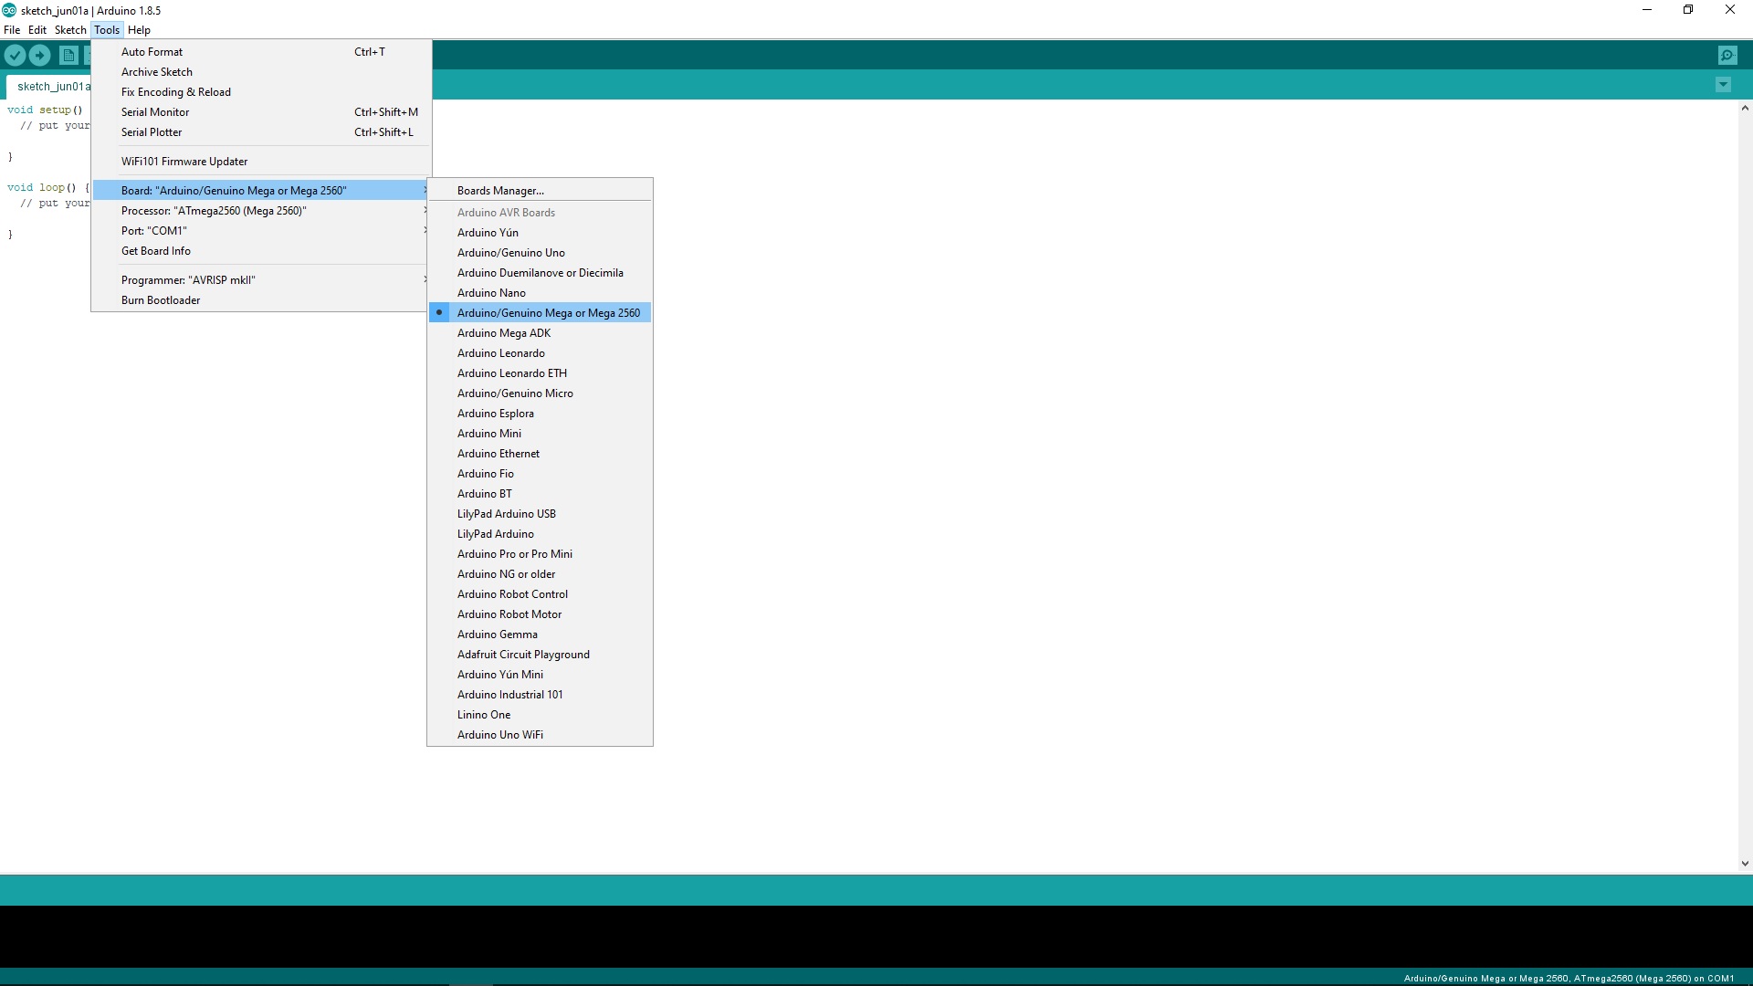
Task: Select Arduino Fio board
Action: coord(540,474)
